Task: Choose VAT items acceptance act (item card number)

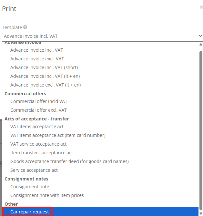Action: 58,135
